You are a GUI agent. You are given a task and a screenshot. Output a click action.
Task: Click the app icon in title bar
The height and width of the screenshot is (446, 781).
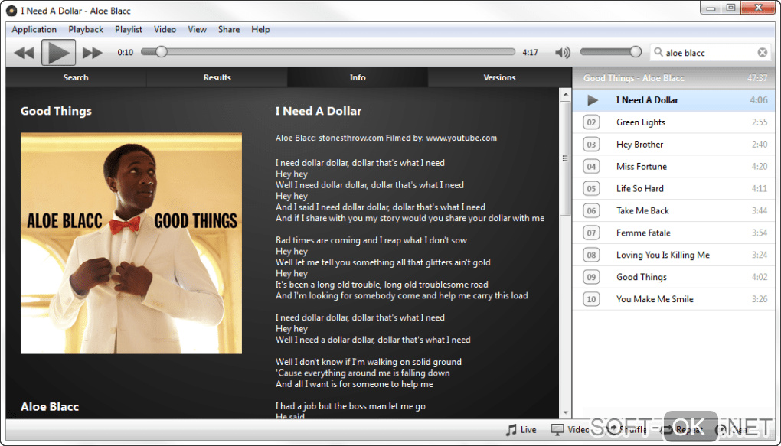coord(11,11)
